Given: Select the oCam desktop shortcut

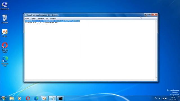Looking at the screenshot, I should pos(4,33).
